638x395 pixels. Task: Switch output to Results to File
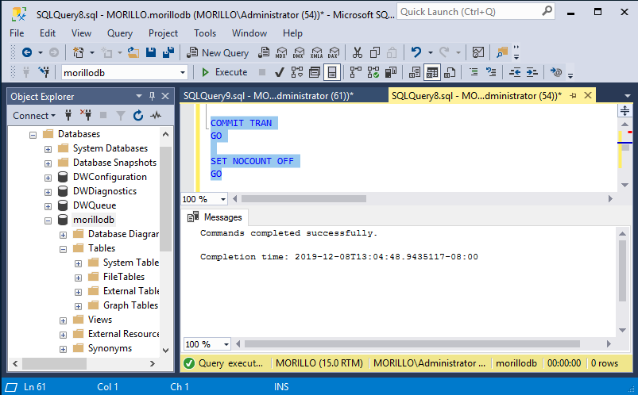(450, 72)
